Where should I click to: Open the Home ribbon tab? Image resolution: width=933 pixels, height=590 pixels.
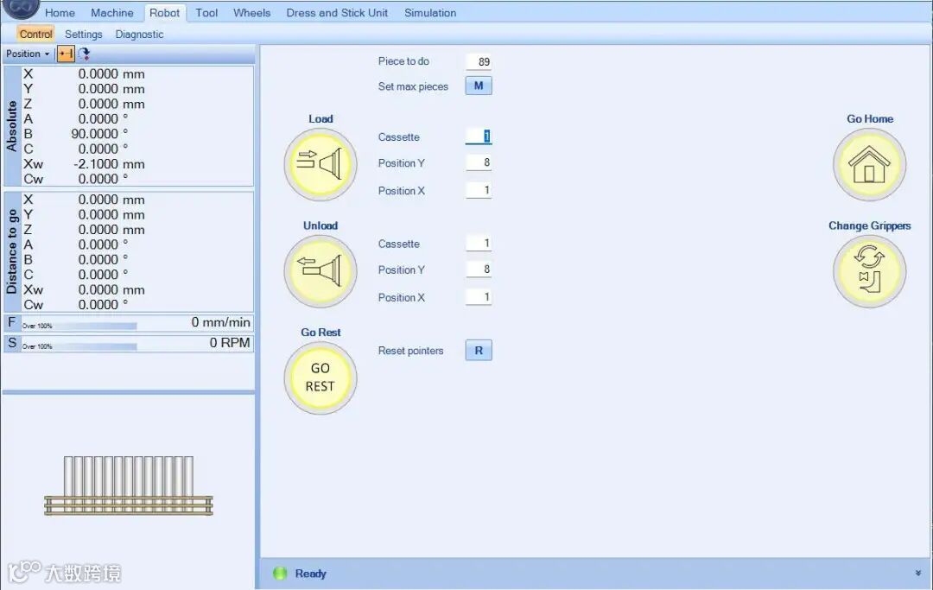tap(60, 12)
